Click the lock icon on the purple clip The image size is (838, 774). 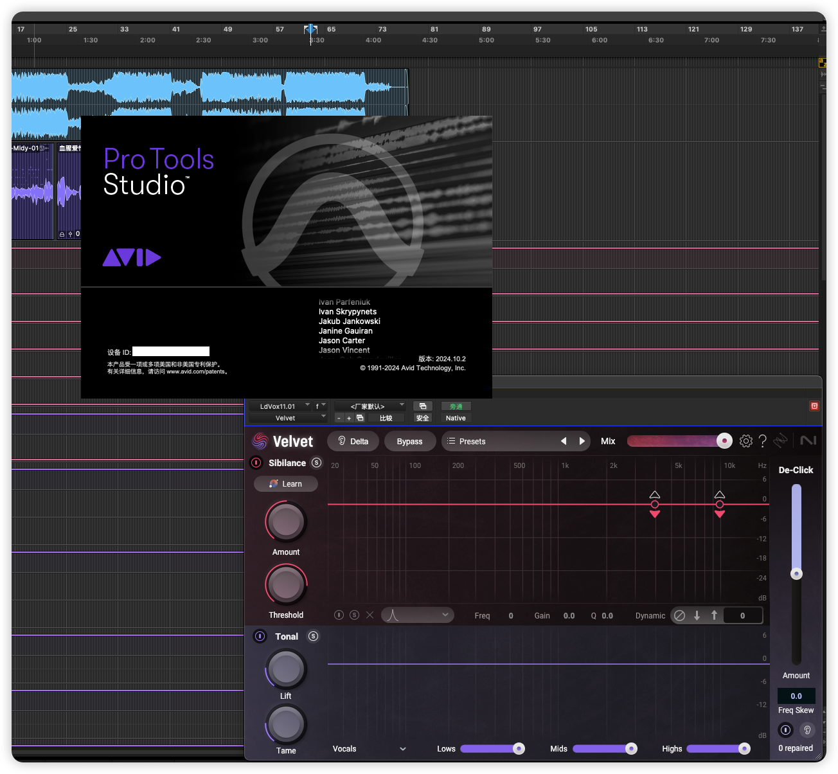[62, 234]
